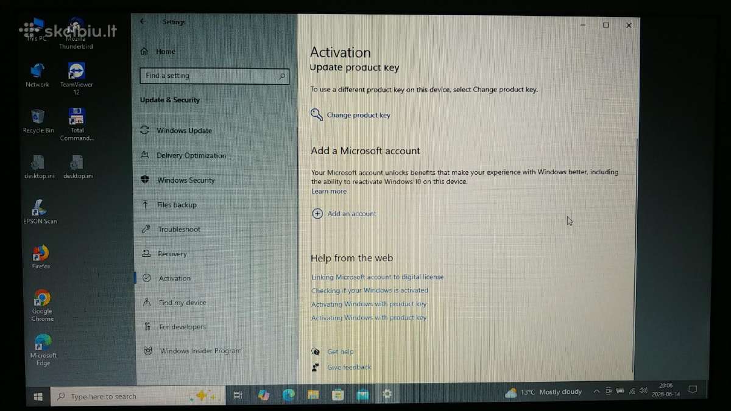The height and width of the screenshot is (411, 731).
Task: Open the notification center icon
Action: [x=693, y=388]
